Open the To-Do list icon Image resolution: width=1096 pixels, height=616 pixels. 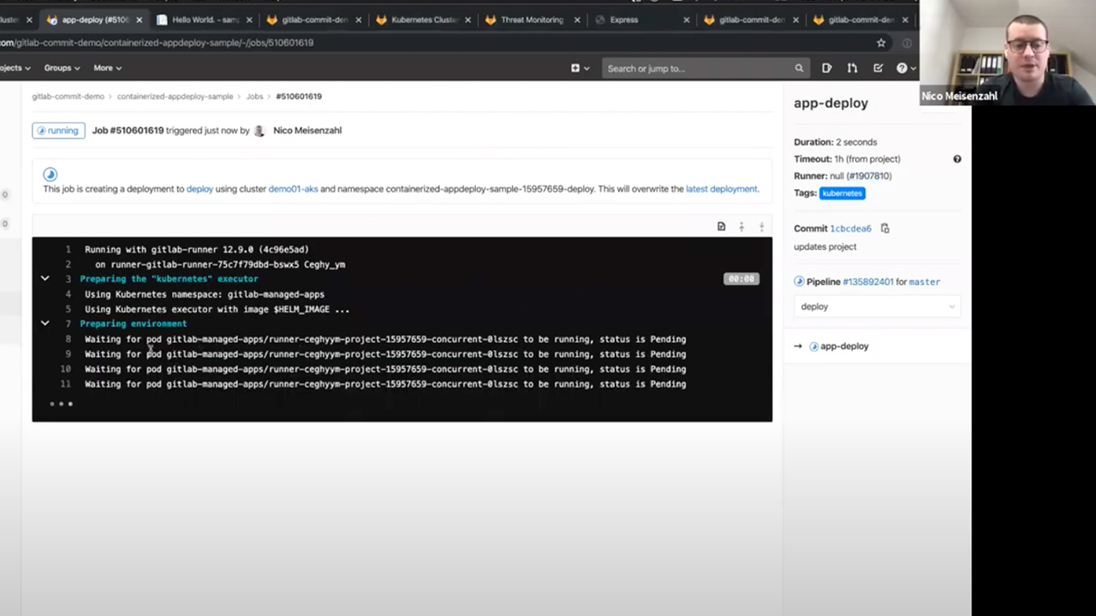[x=878, y=68]
